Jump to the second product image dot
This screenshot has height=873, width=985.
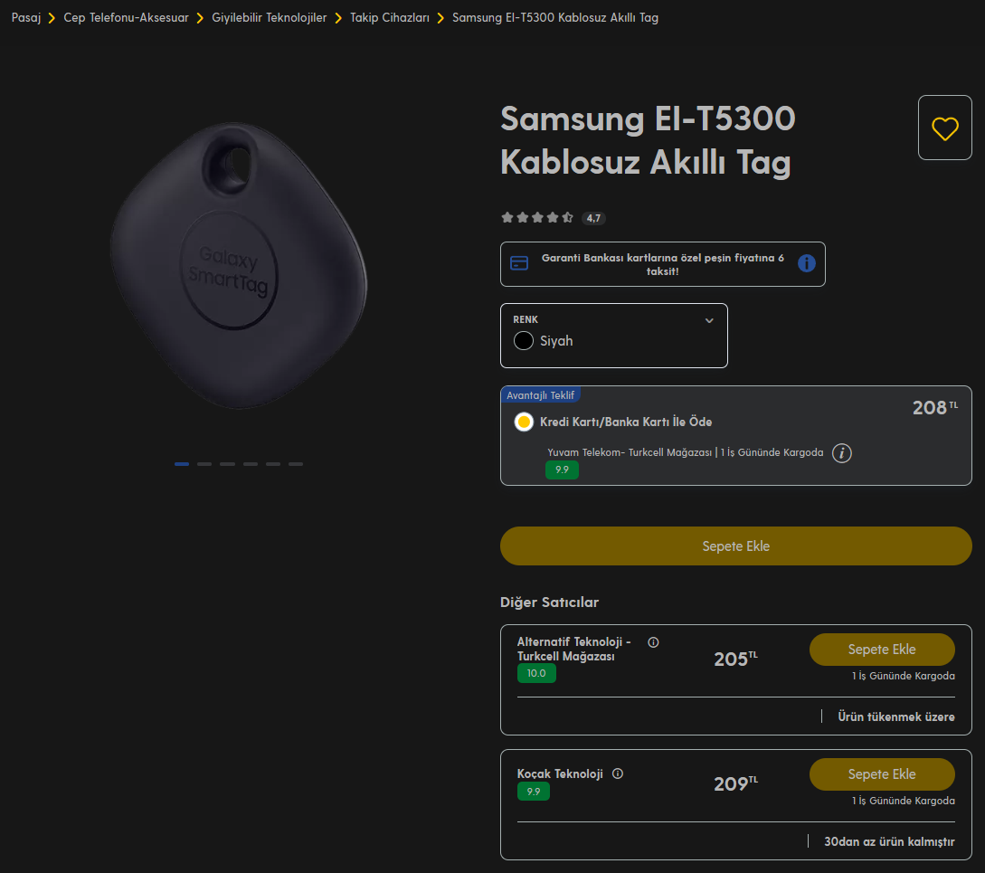tap(204, 464)
